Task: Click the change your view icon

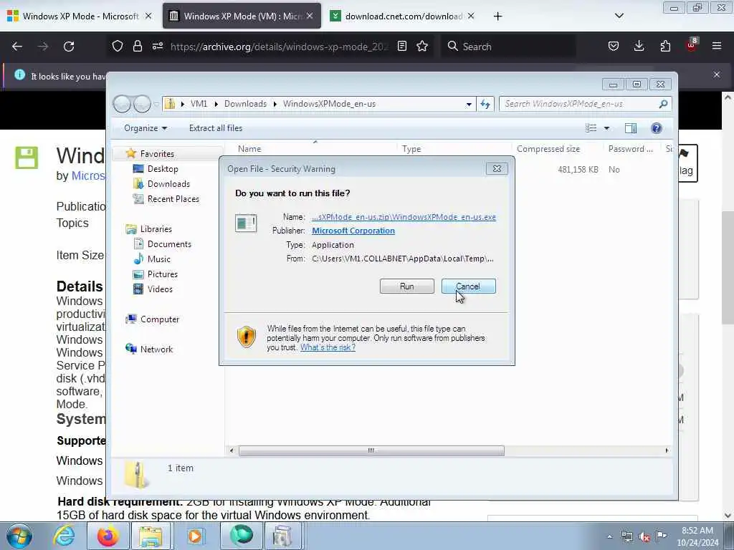Action: pyautogui.click(x=591, y=128)
